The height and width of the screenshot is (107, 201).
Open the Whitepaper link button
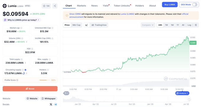pos(48,98)
